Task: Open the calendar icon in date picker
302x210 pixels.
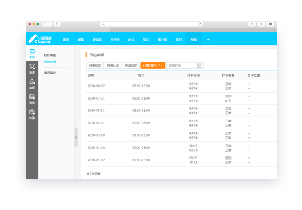Action: (x=199, y=65)
